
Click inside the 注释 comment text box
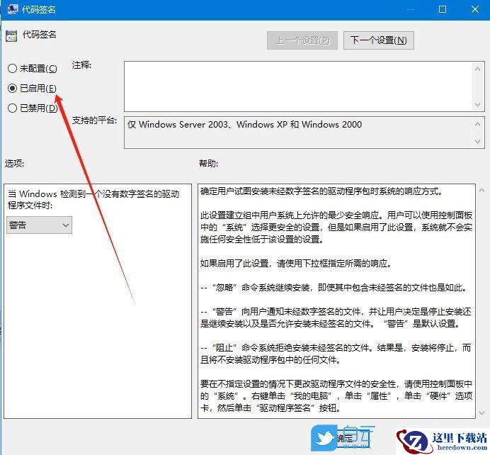(298, 86)
